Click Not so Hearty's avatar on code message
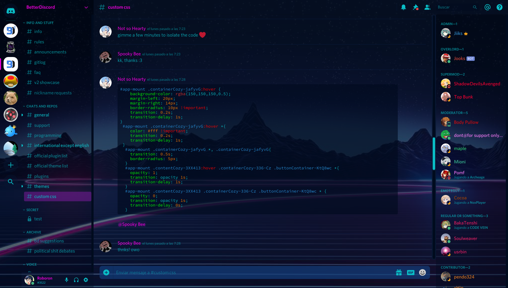The height and width of the screenshot is (288, 508). pos(106,82)
